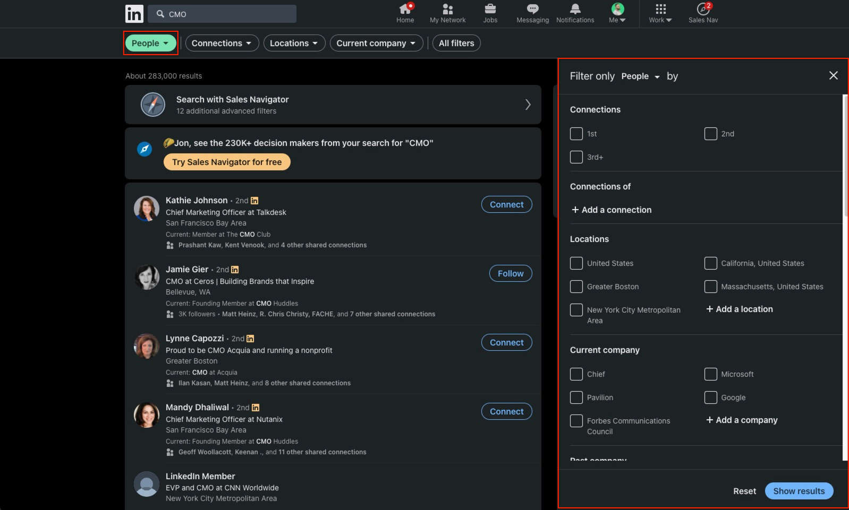Screen dimensions: 849x510
Task: Open the Me profile menu
Action: 617,14
